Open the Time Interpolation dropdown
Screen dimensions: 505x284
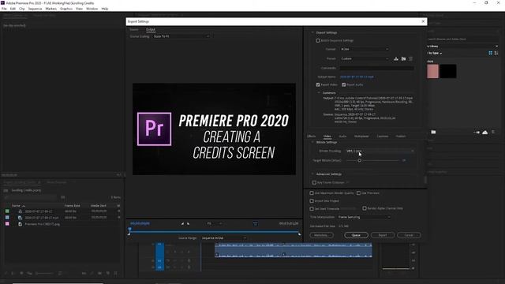365,217
